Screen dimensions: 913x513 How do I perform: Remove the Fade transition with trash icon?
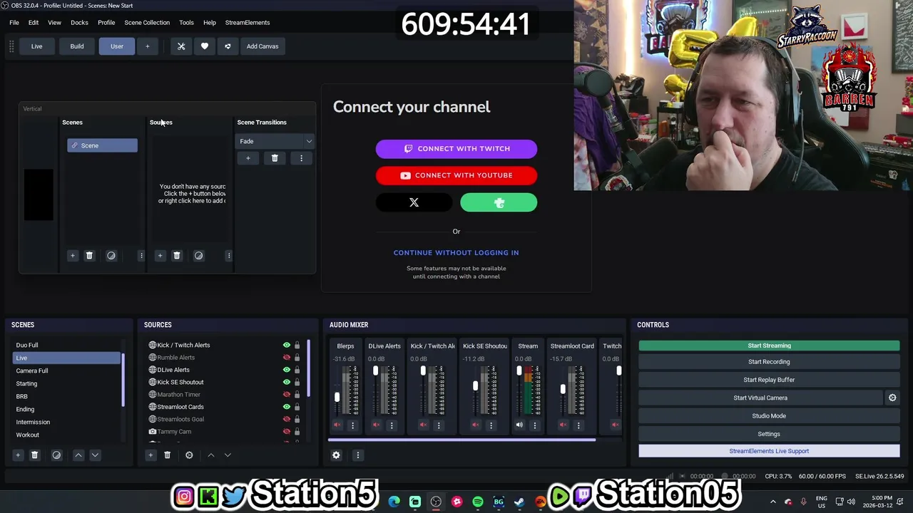point(275,158)
